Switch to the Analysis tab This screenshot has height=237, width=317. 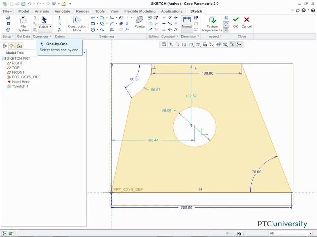coord(42,11)
